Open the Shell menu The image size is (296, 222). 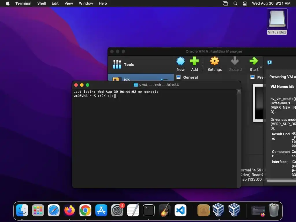(42, 3)
